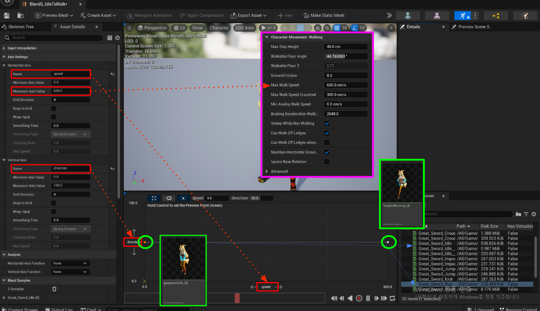Open the Animation Blueprint mode
Screen dimensions: 540x311
(496, 15)
